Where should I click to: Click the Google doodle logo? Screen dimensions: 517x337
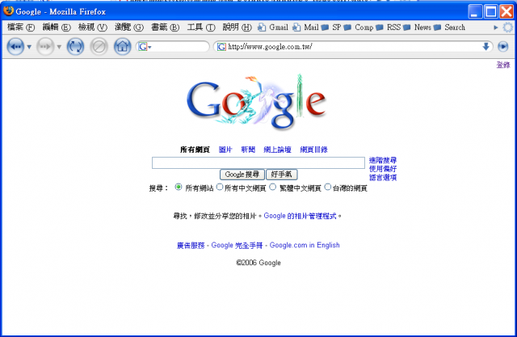coord(257,103)
